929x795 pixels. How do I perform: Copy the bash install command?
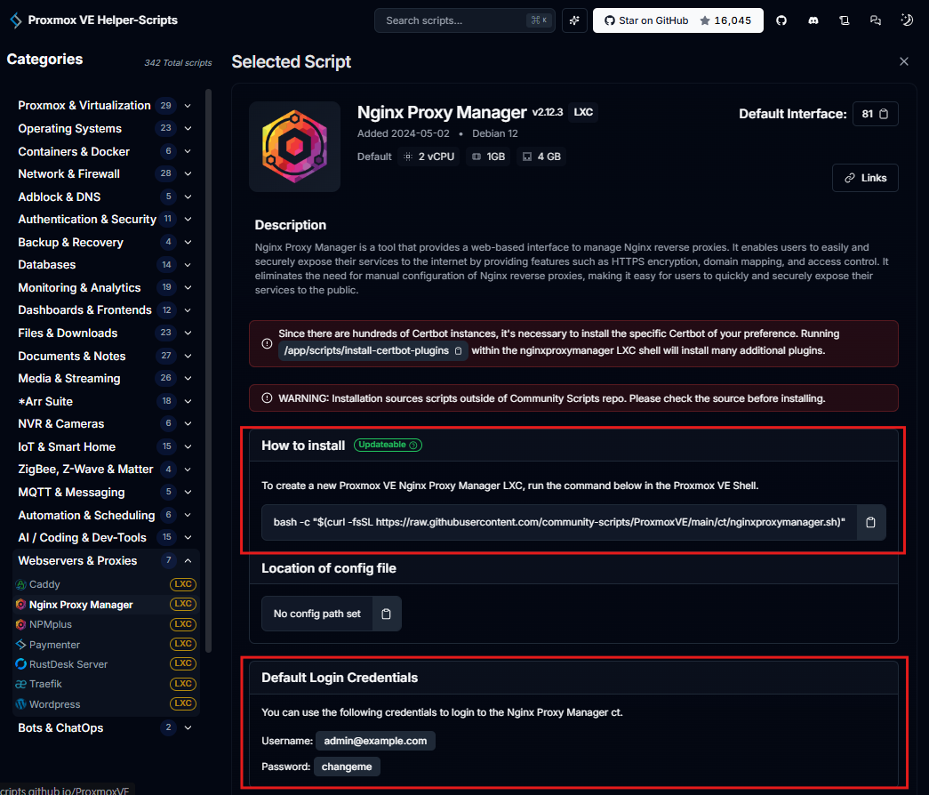click(x=870, y=522)
